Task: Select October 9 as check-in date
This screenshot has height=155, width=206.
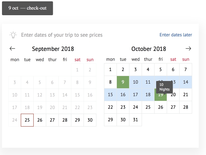Action: click(123, 82)
